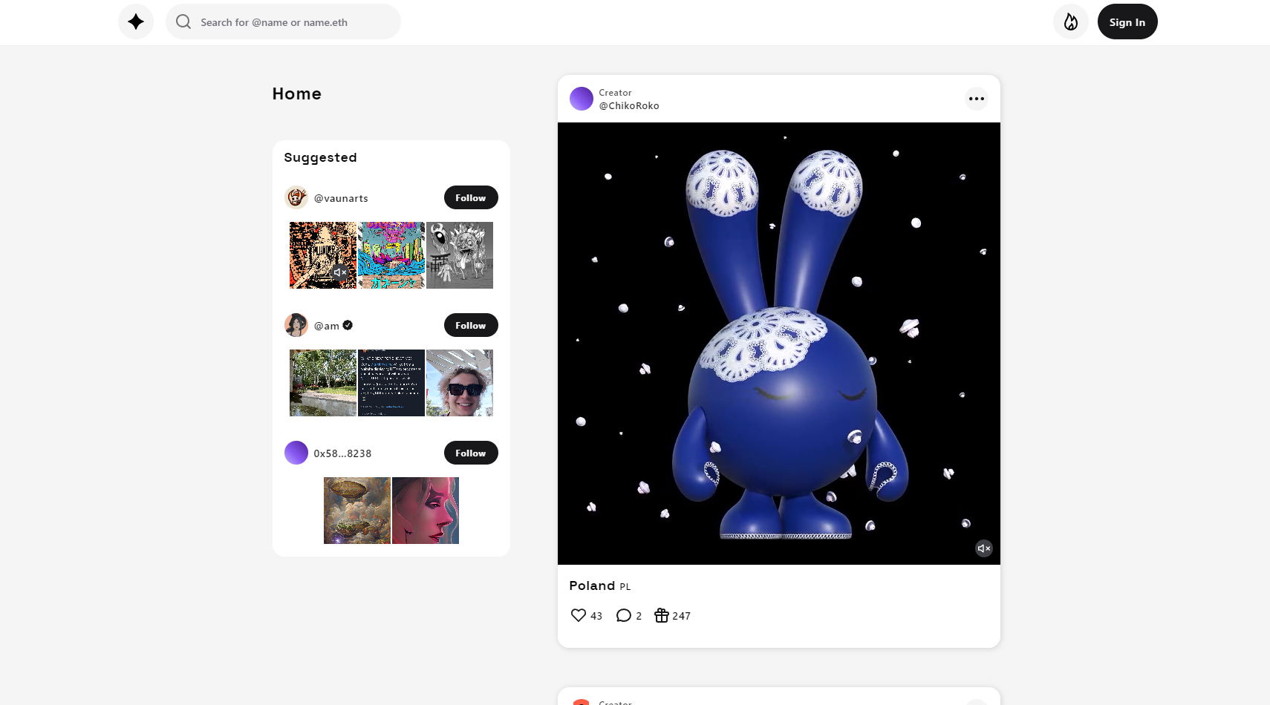Viewport: 1270px width, 705px height.
Task: Click the vaunarts avatar image
Action: 296,197
